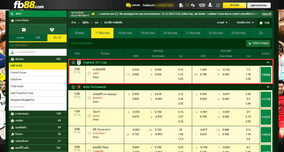The width and height of the screenshot is (284, 152).
Task: Click the podium icon for popular matches
Action: (x=12, y=52)
